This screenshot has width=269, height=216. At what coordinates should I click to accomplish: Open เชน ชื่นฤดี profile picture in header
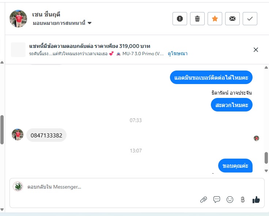18,19
